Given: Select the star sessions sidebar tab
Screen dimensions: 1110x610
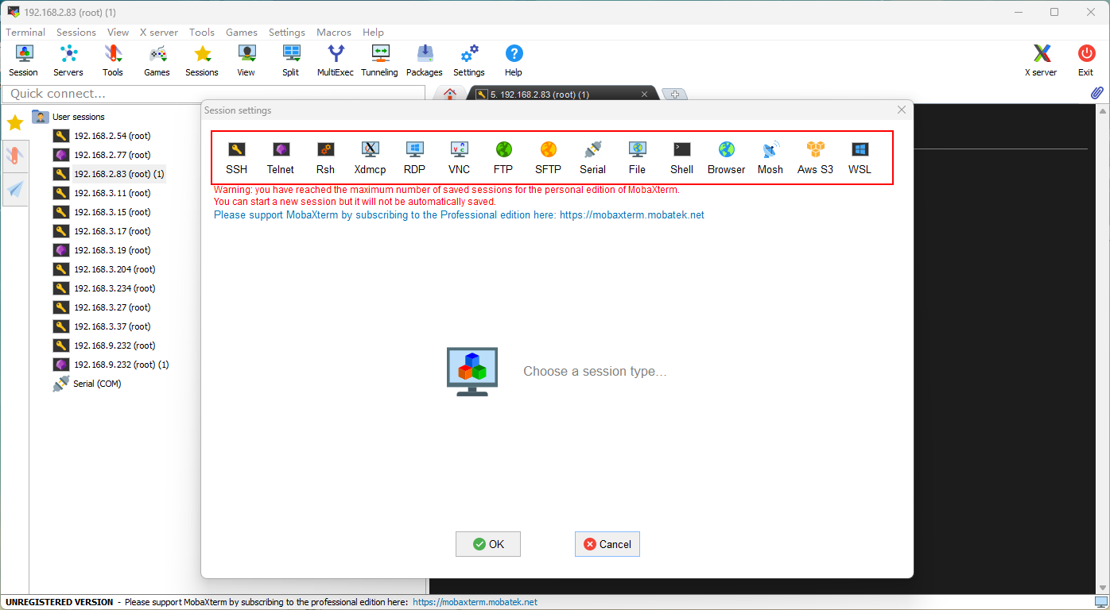Looking at the screenshot, I should [15, 122].
